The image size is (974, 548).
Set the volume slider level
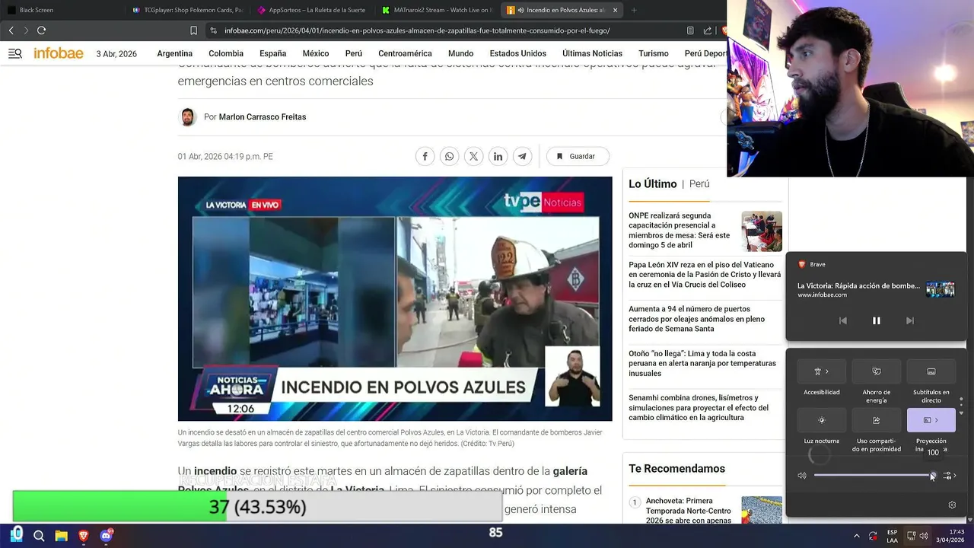point(874,476)
